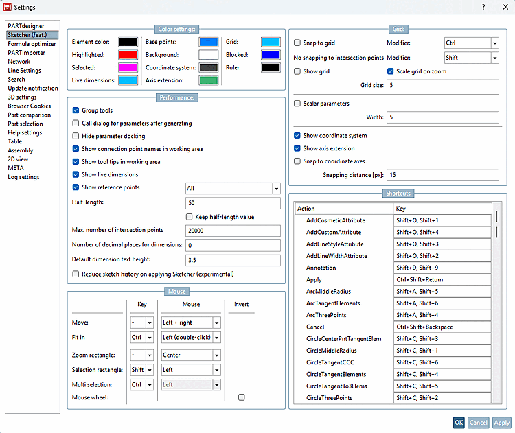Open Fit in key Ctrl dropdown
Image resolution: width=515 pixels, height=433 pixels.
(142, 337)
